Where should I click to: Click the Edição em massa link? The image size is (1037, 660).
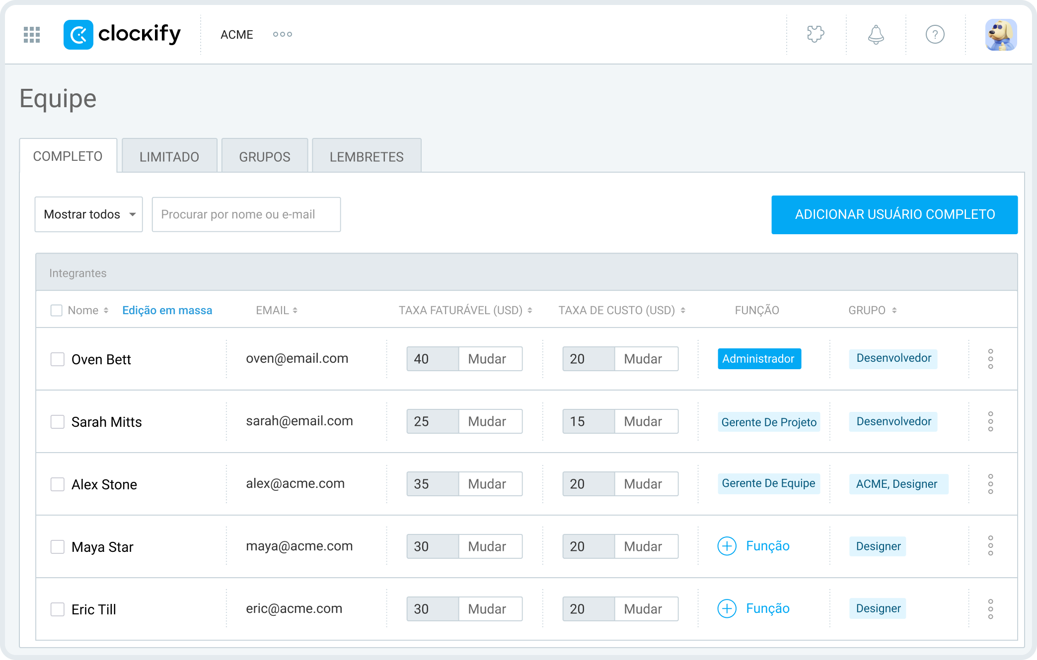click(167, 310)
